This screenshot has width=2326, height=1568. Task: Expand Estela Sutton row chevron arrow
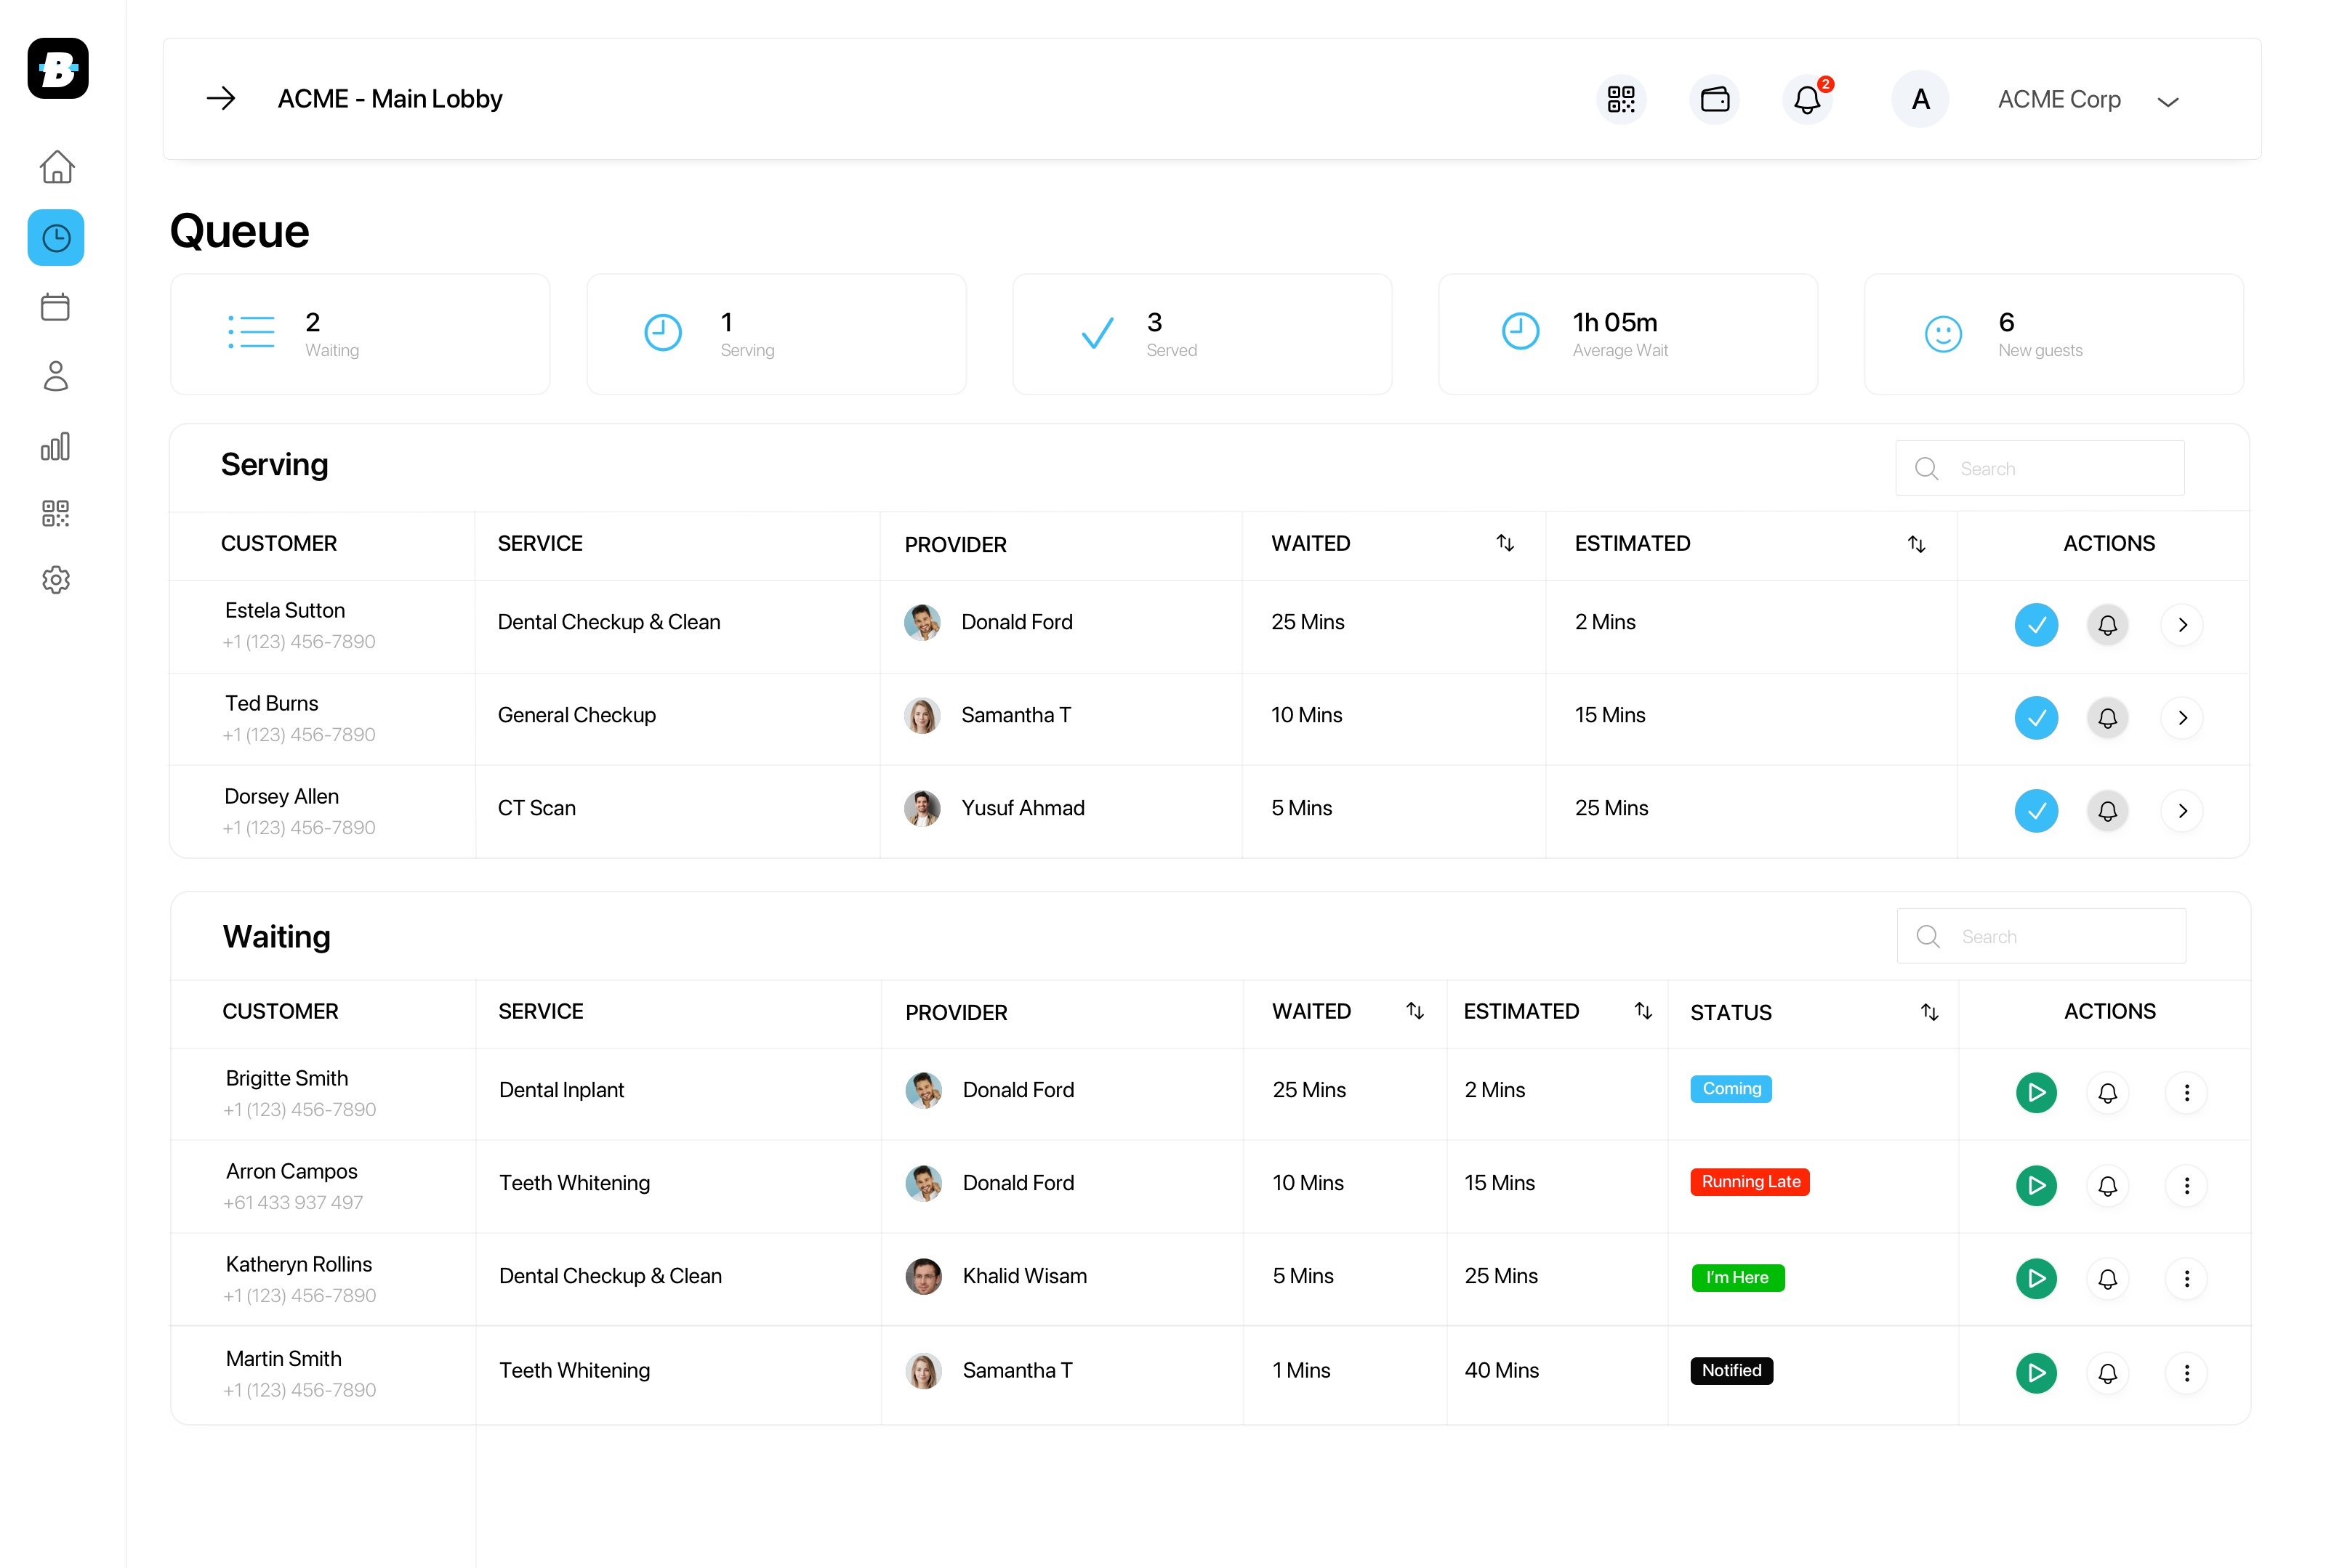pos(2182,625)
